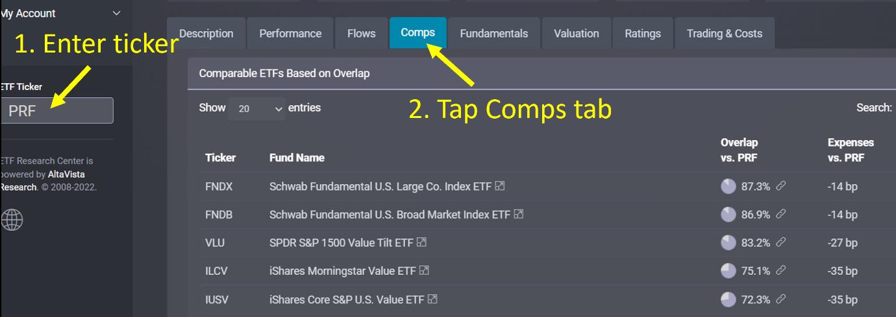
Task: Switch to the Performance tab
Action: pos(290,34)
